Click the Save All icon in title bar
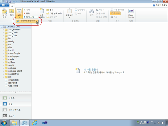Viewport: 168px width, 126px height. tap(10, 2)
